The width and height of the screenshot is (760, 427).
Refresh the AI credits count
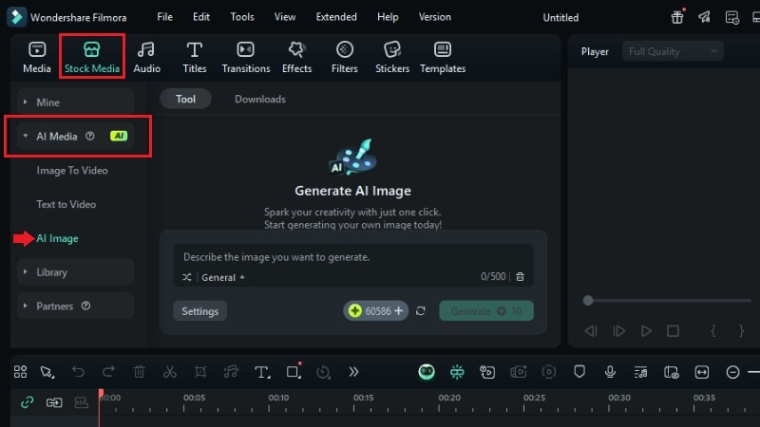[420, 311]
